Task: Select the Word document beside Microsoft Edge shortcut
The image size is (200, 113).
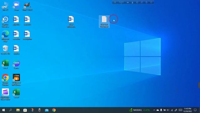Action: click(x=16, y=35)
